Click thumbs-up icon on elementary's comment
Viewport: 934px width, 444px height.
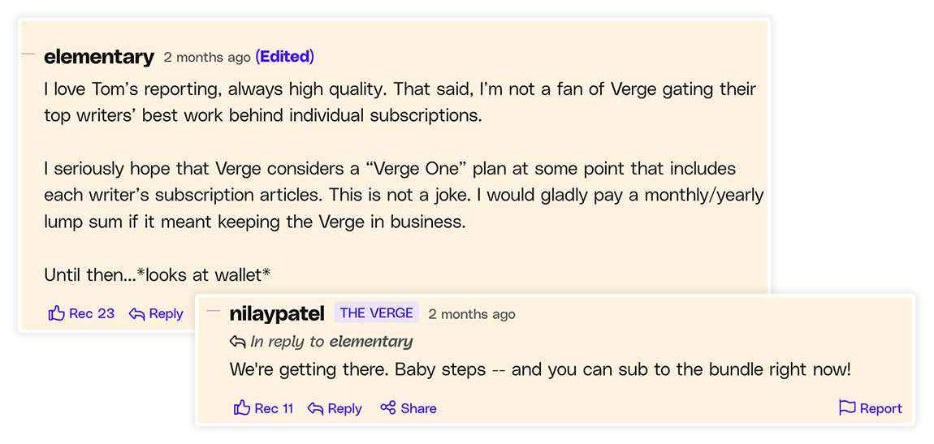tap(57, 313)
